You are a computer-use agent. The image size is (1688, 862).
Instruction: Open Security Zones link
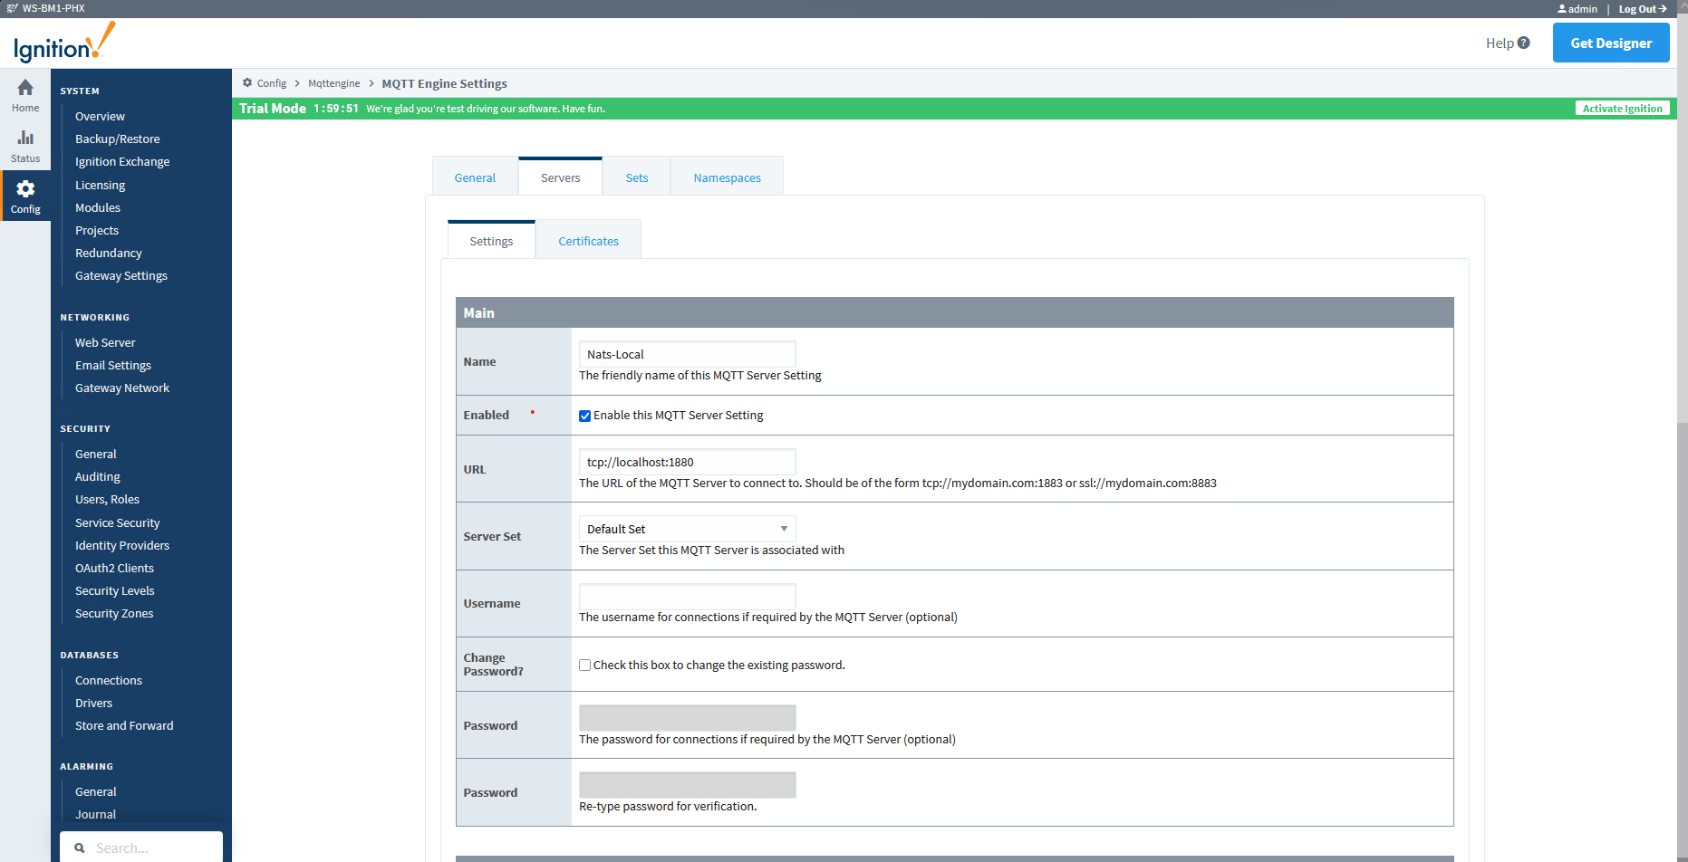point(114,613)
